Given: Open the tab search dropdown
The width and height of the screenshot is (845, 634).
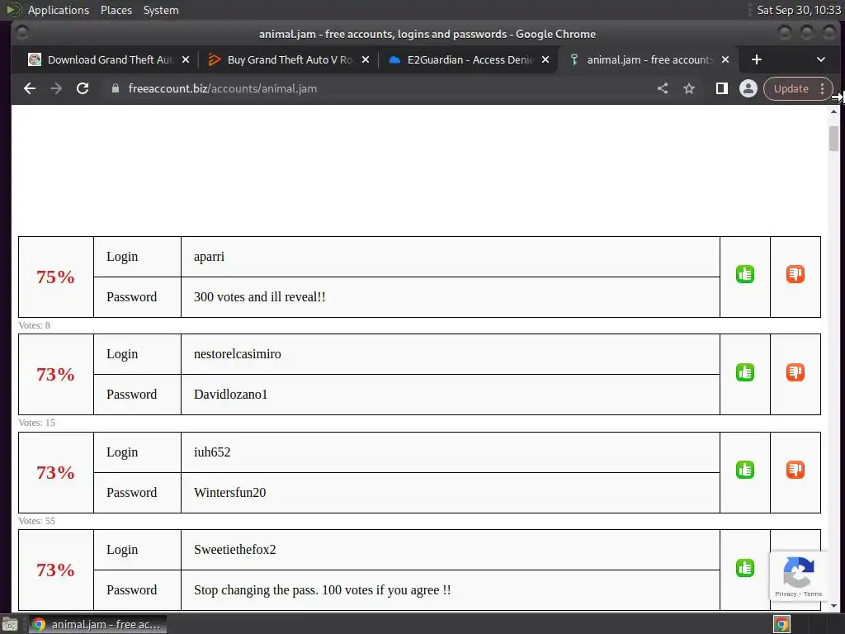Looking at the screenshot, I should click(821, 59).
